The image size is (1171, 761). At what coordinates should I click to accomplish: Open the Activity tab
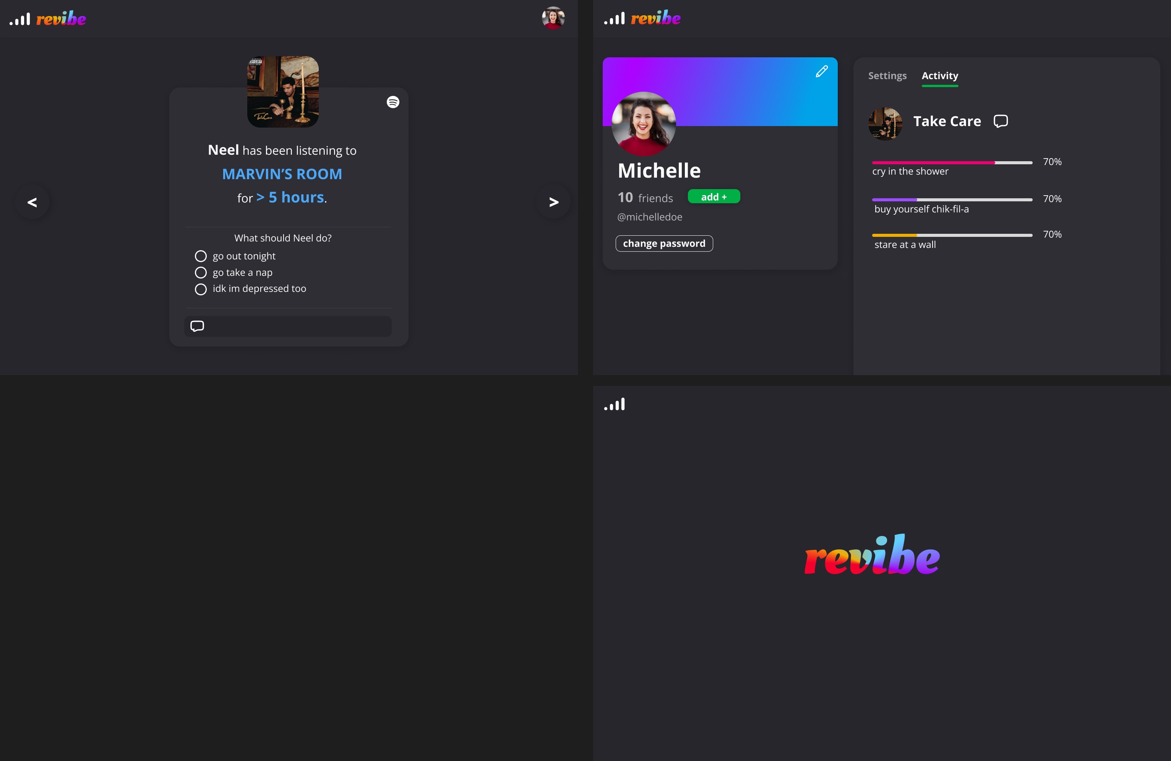pyautogui.click(x=939, y=76)
